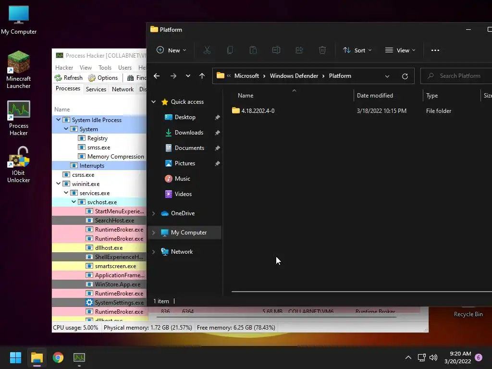Click the Cut icon in Explorer toolbar
Viewport: 492px width, 369px height.
pos(207,50)
